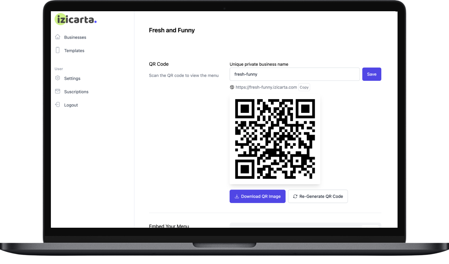The width and height of the screenshot is (449, 264).
Task: Click the download arrow icon in the button
Action: coord(236,196)
